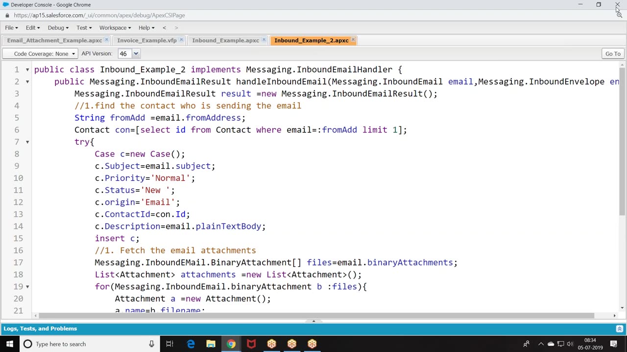Click scroll down arrow of vertical scrollbar

coord(622,308)
